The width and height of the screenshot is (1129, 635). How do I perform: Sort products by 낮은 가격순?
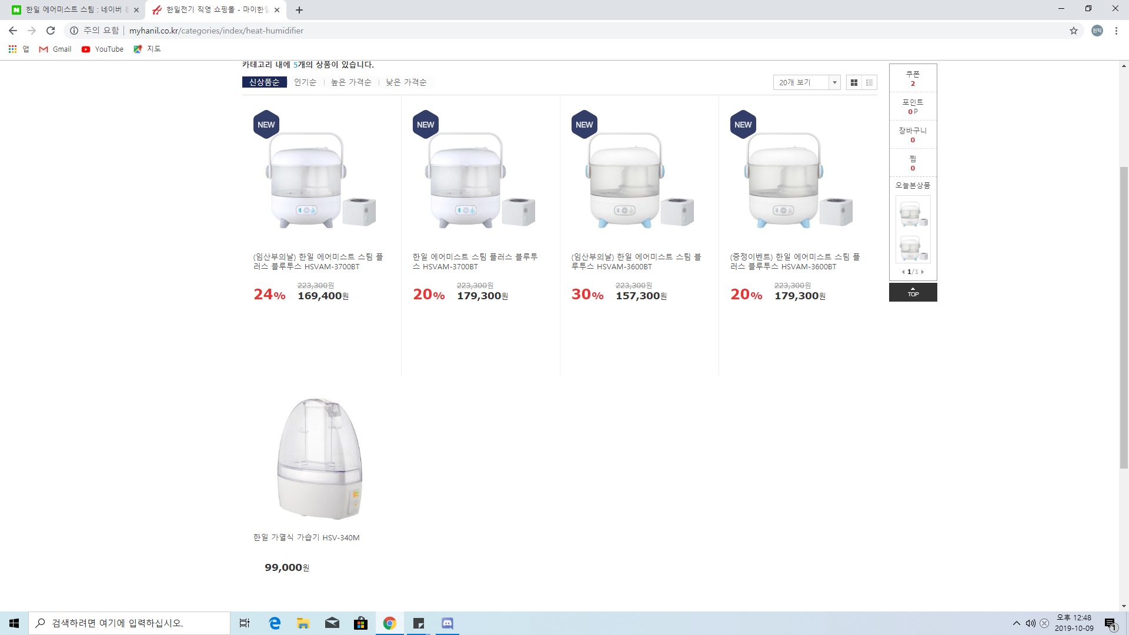[x=406, y=82]
